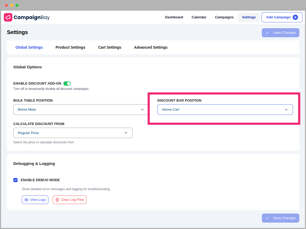The image size is (306, 229).
Task: Open the Advanced Settings tab
Action: coord(151,47)
